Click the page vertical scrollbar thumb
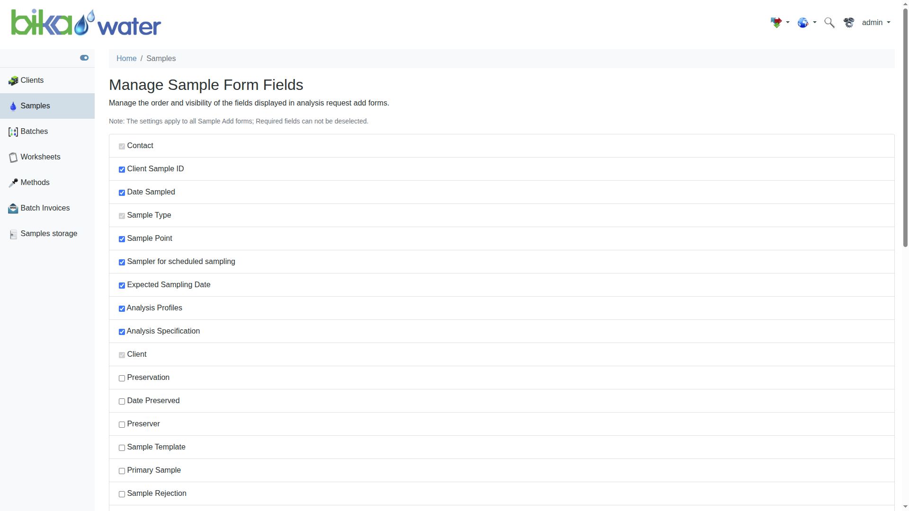This screenshot has height=511, width=909. 905,128
